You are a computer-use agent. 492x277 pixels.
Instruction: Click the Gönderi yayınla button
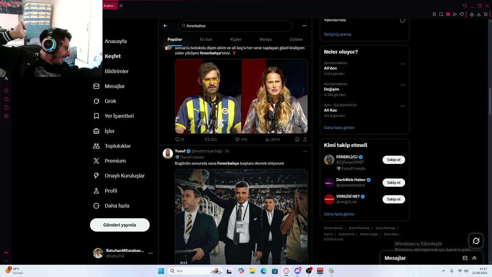(x=120, y=225)
